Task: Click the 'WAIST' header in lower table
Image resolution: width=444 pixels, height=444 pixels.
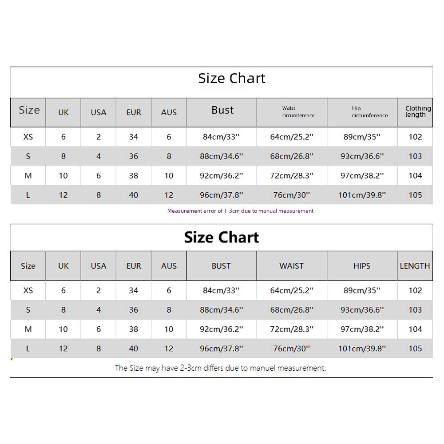Action: pos(292,266)
